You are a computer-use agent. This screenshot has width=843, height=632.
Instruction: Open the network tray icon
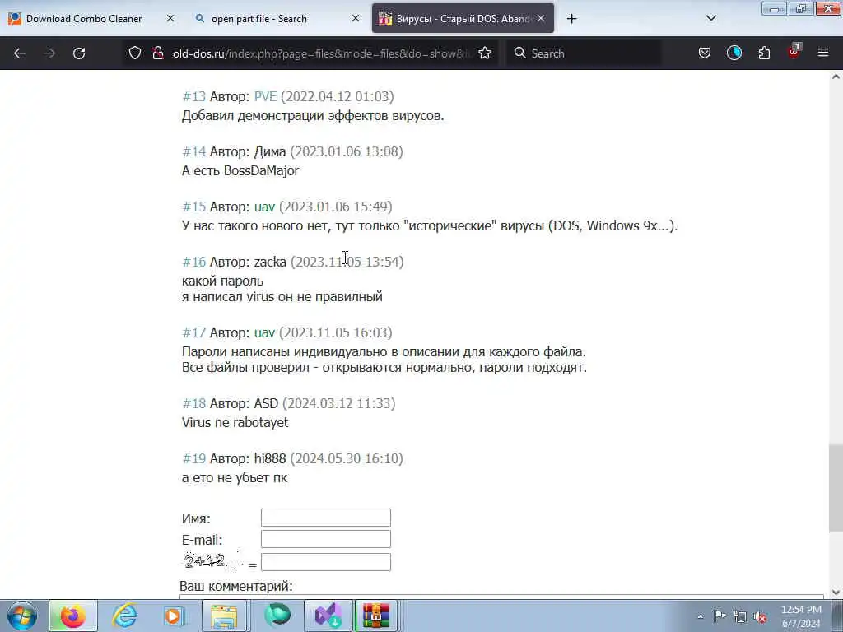[740, 616]
